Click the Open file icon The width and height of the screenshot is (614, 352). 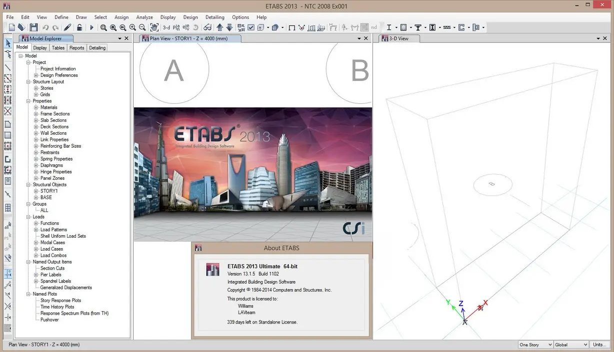pos(21,27)
